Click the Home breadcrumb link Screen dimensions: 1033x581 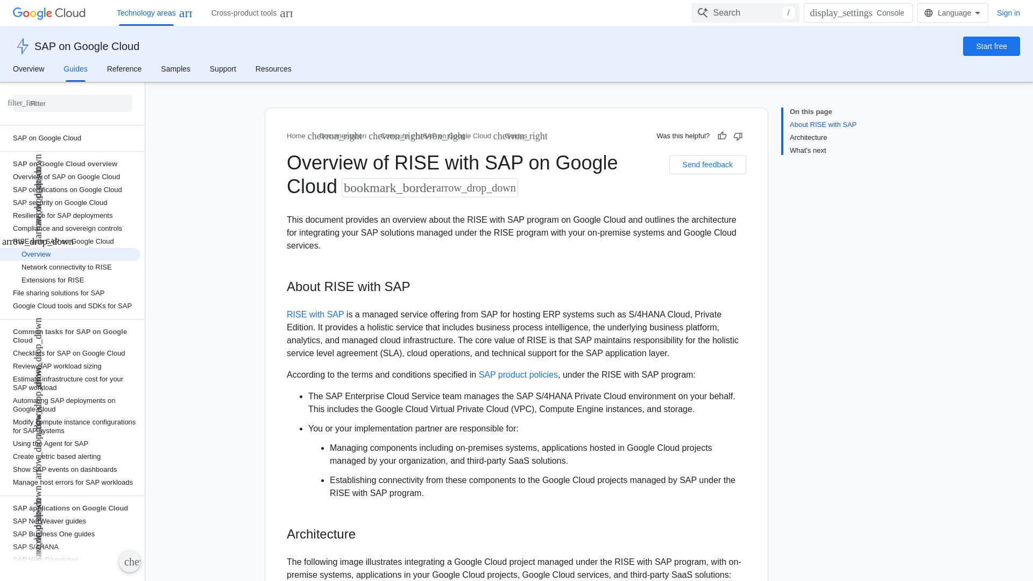click(296, 136)
